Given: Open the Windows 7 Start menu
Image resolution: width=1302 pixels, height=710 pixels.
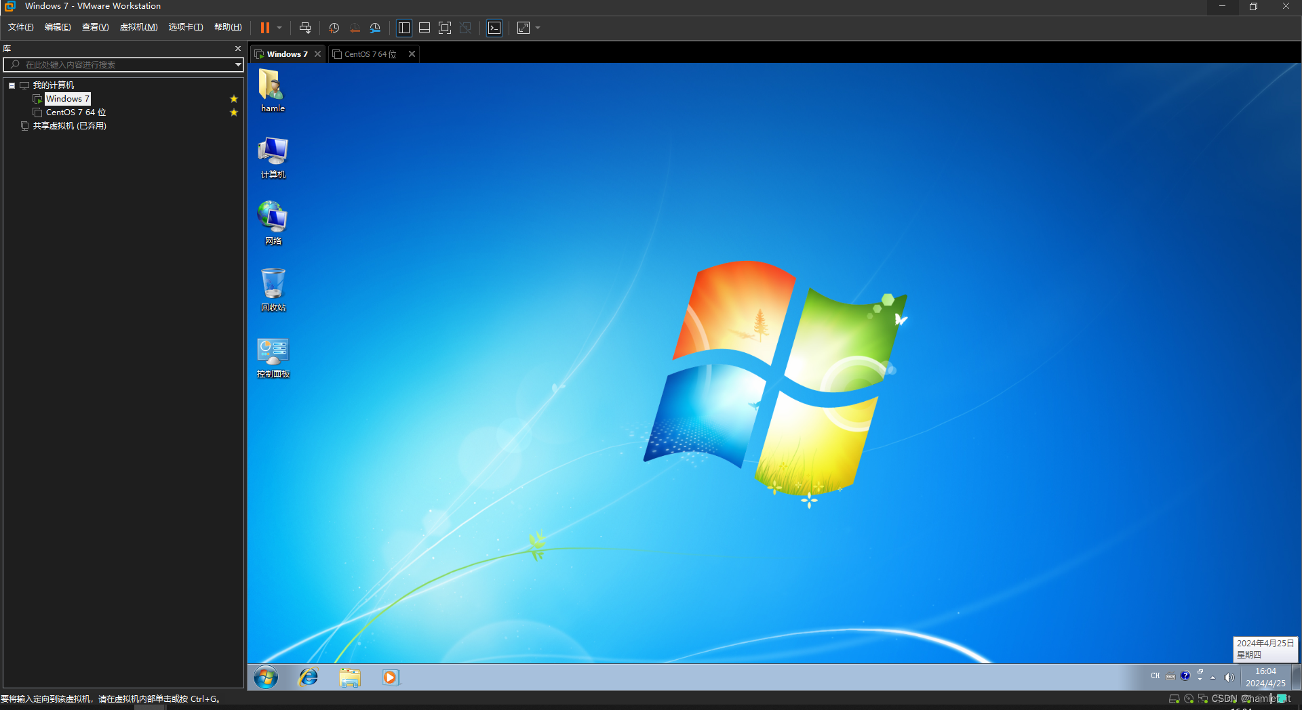Looking at the screenshot, I should tap(266, 677).
